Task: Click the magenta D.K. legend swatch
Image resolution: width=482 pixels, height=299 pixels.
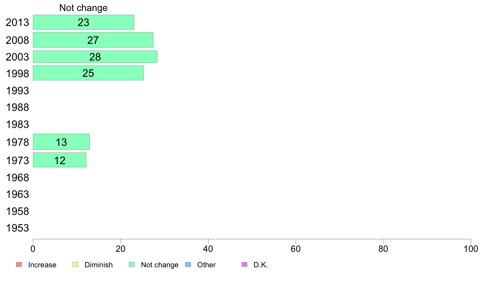Action: point(244,264)
